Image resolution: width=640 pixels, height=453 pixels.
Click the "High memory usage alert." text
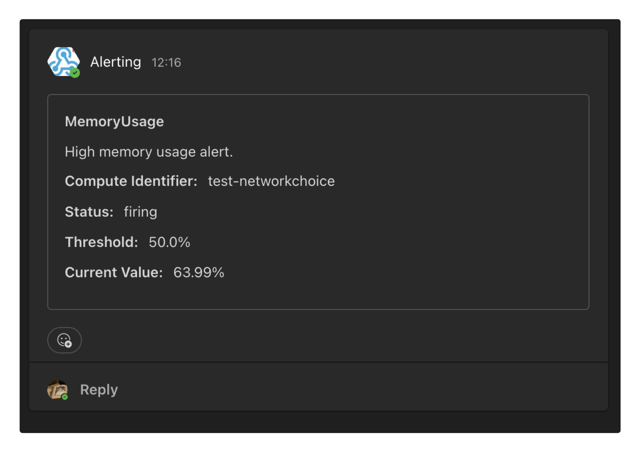149,152
